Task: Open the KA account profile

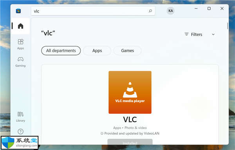Action: tap(170, 11)
